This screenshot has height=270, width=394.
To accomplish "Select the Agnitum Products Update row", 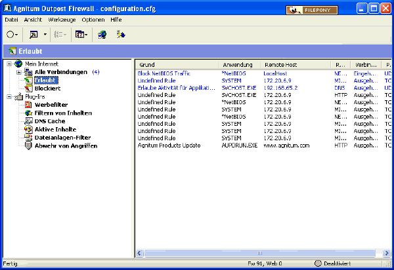I will click(263, 145).
